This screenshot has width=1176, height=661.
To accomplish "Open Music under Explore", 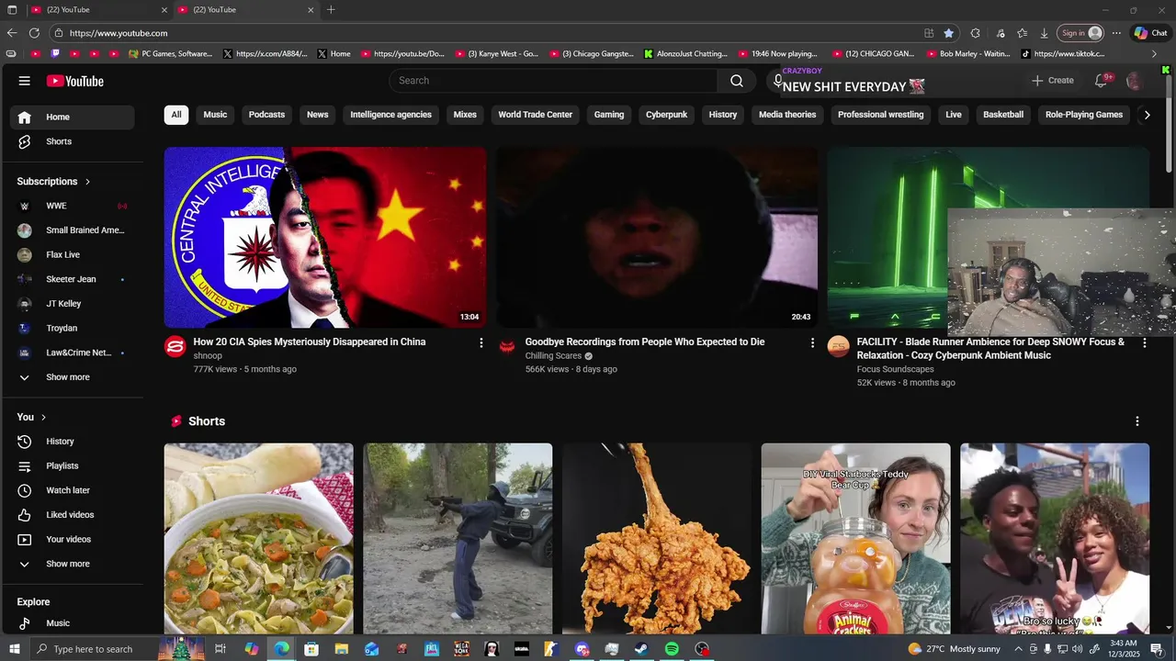I will click(x=73, y=623).
